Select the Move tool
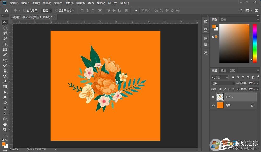The width and height of the screenshot is (261, 152). tap(5, 23)
